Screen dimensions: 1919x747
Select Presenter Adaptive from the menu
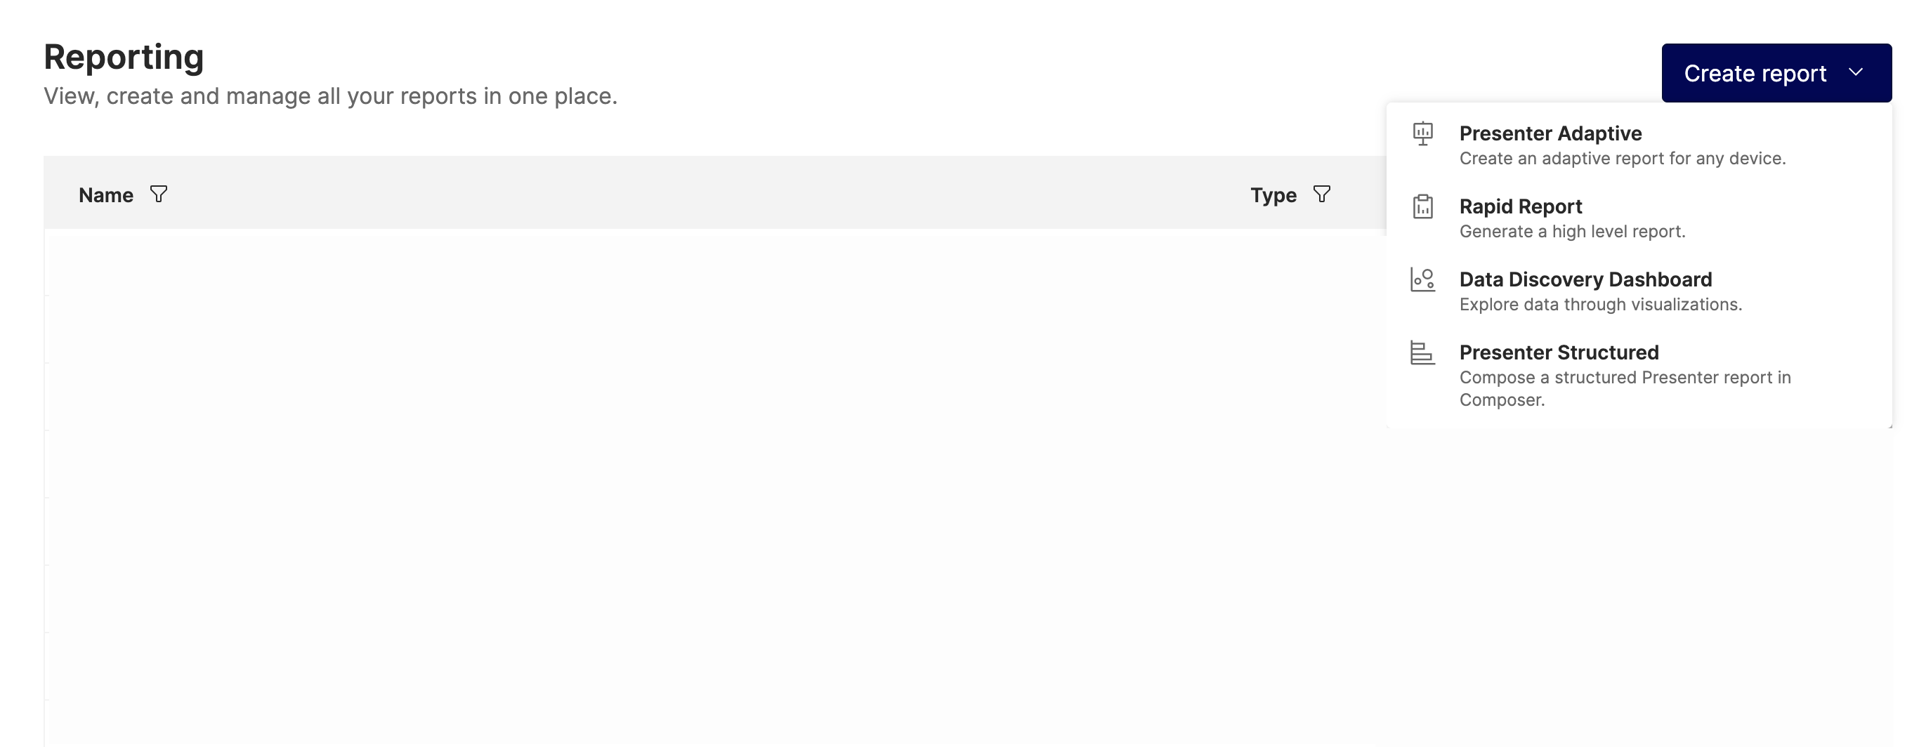coord(1550,133)
